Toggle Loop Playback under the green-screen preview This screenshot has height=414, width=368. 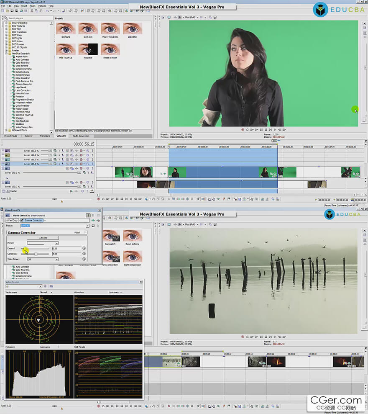pos(248,130)
